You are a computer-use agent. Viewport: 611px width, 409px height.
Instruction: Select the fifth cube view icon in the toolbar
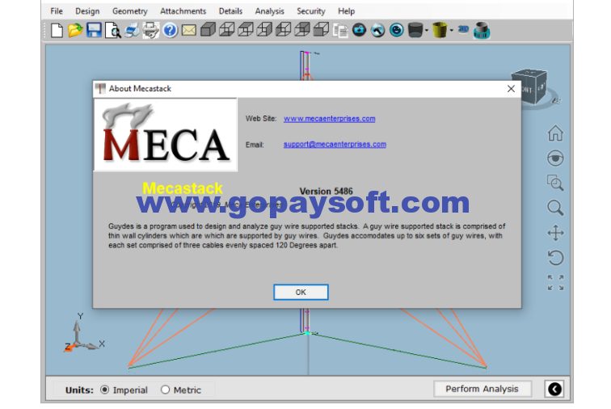(x=284, y=30)
